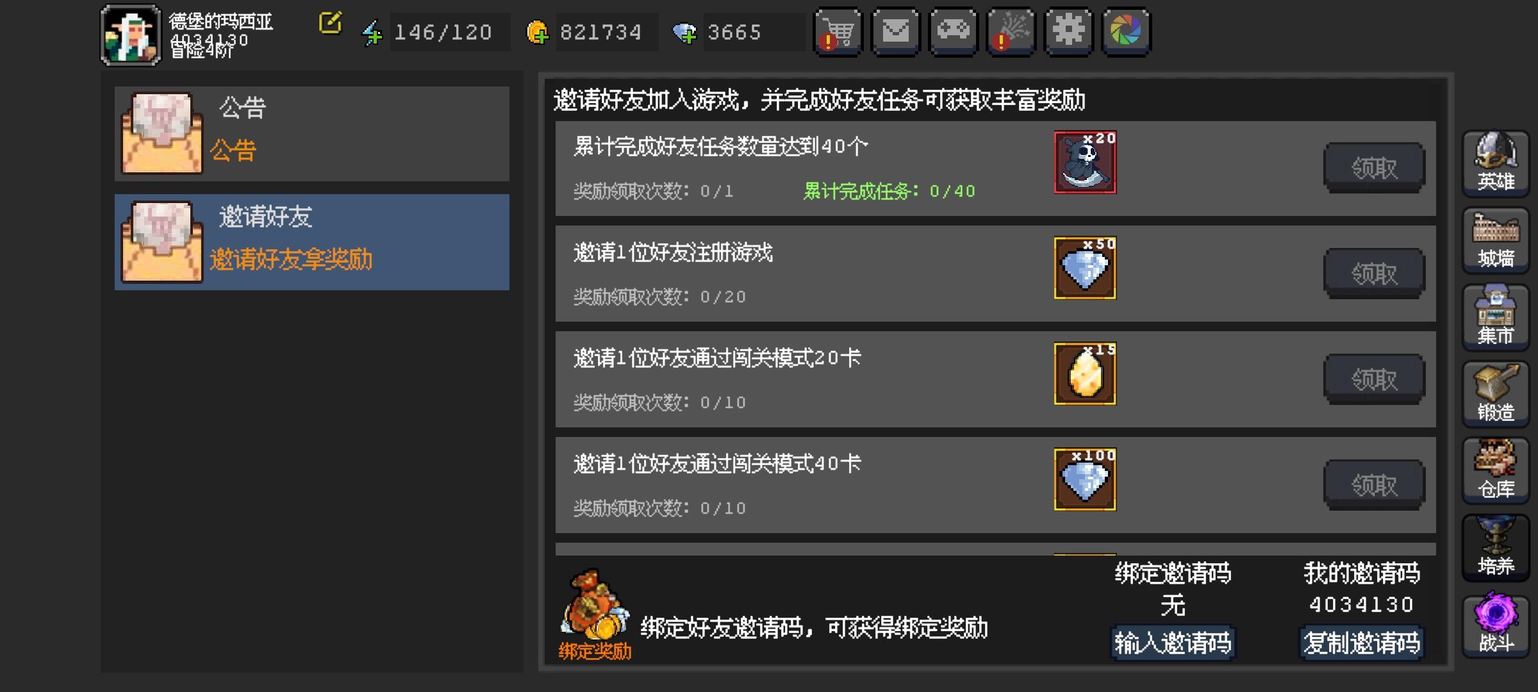Open the settings gear icon

[x=1069, y=32]
